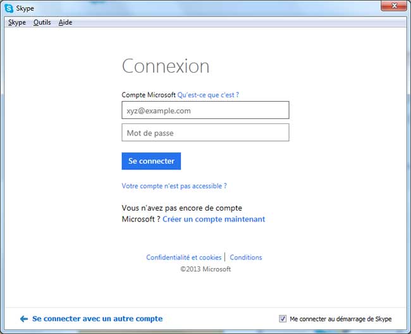Click "Votre compte n'est pas accessible ?" link

click(x=175, y=186)
